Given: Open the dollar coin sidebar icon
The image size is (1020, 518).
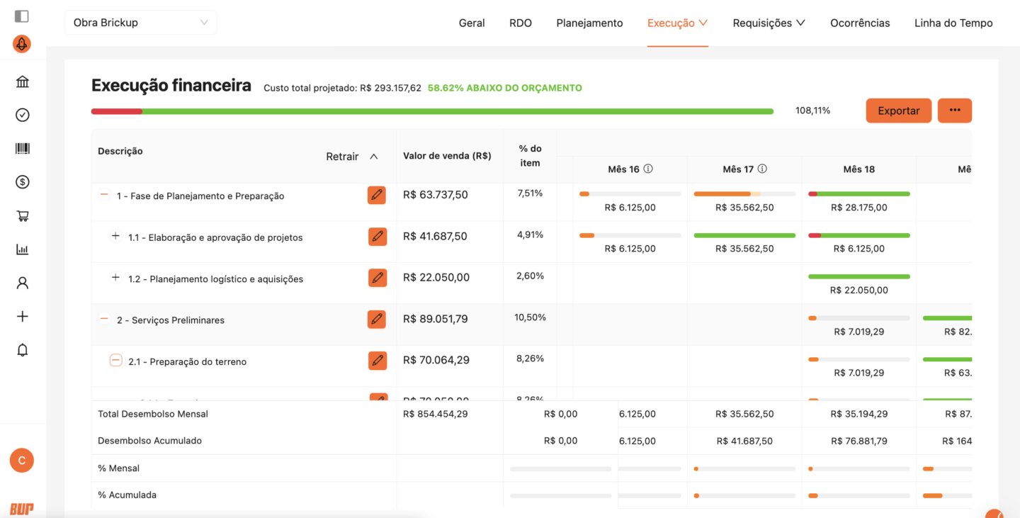Looking at the screenshot, I should 23,182.
